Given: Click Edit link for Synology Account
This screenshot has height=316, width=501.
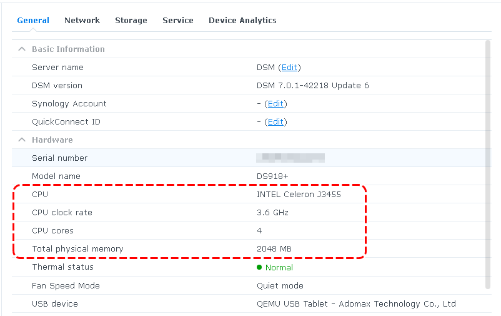Looking at the screenshot, I should [x=275, y=103].
